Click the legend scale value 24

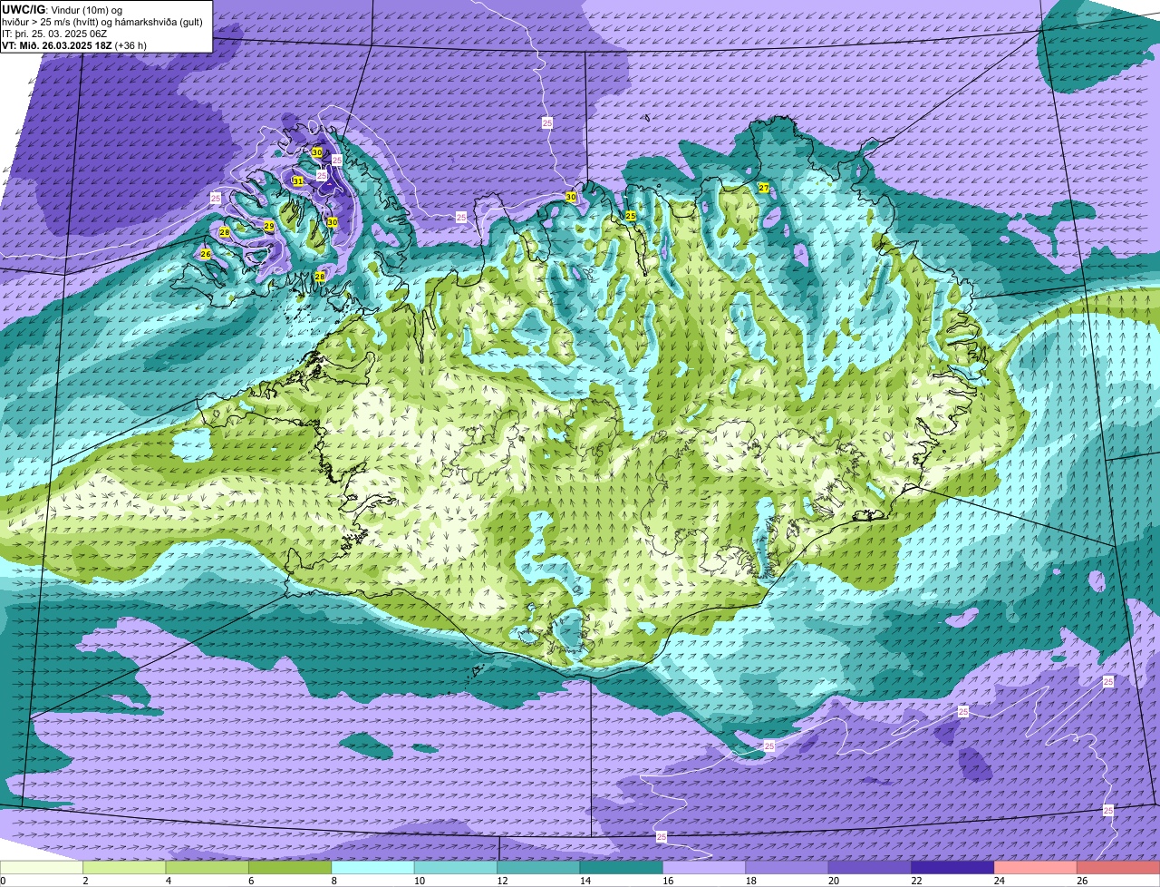[999, 881]
